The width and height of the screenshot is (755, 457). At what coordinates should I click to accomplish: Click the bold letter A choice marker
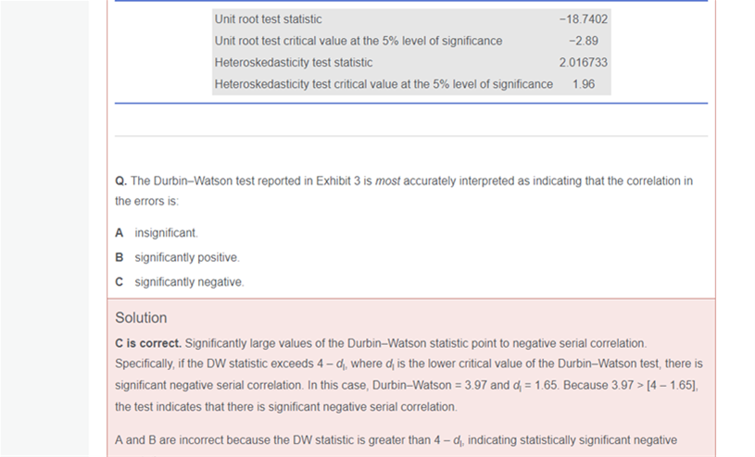[119, 233]
